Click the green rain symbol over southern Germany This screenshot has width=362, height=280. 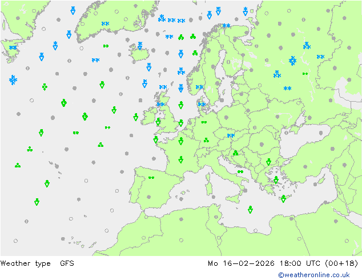[x=206, y=140]
